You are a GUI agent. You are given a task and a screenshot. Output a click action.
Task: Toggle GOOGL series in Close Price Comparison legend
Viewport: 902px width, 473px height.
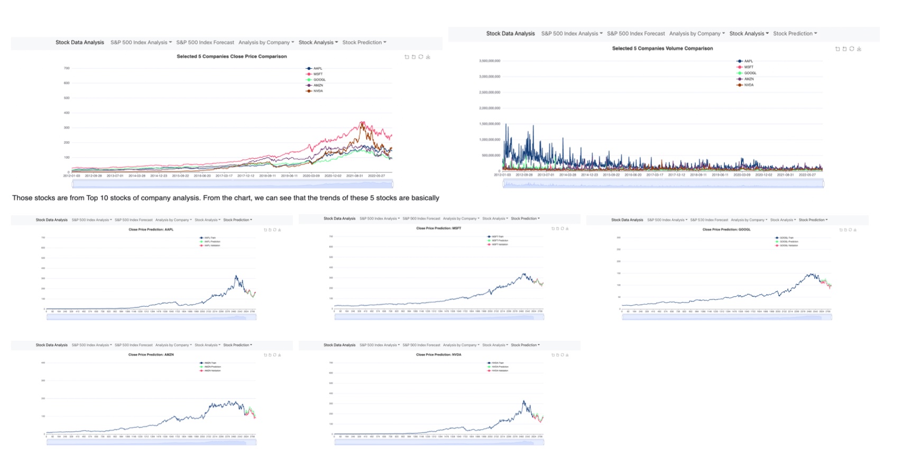point(316,80)
